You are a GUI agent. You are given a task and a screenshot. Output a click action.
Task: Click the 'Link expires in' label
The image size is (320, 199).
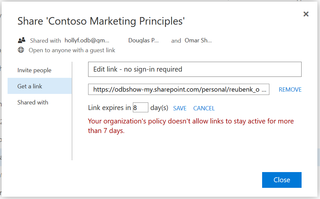(x=110, y=108)
